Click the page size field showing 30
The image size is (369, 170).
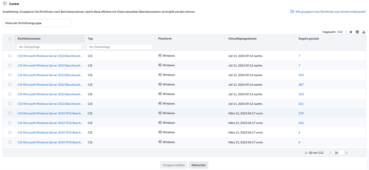point(339,153)
